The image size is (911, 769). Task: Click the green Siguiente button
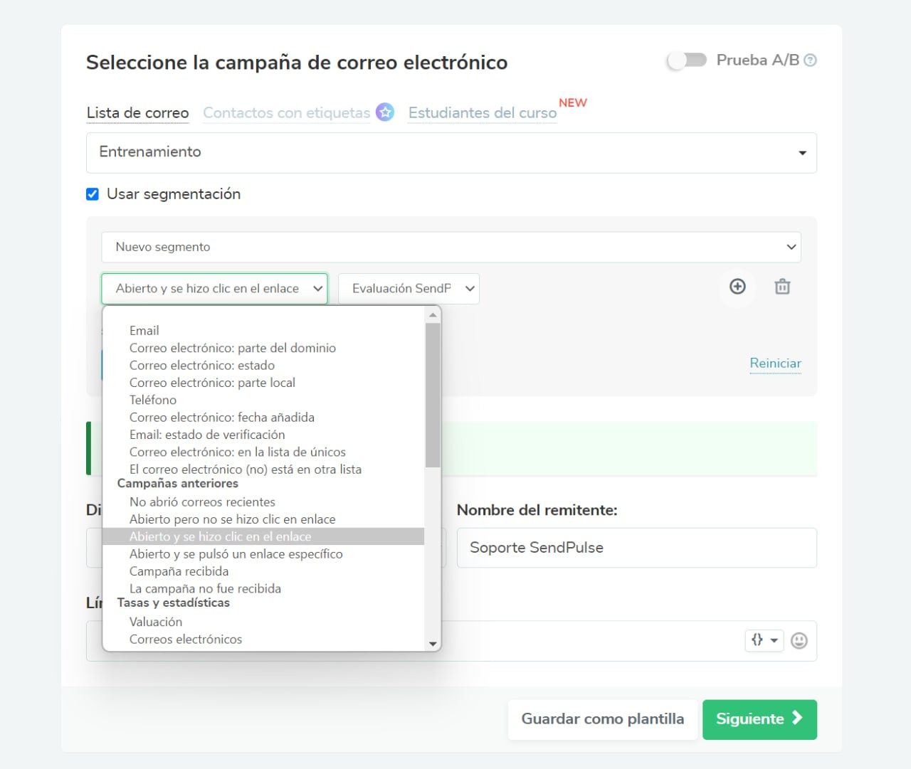point(759,719)
